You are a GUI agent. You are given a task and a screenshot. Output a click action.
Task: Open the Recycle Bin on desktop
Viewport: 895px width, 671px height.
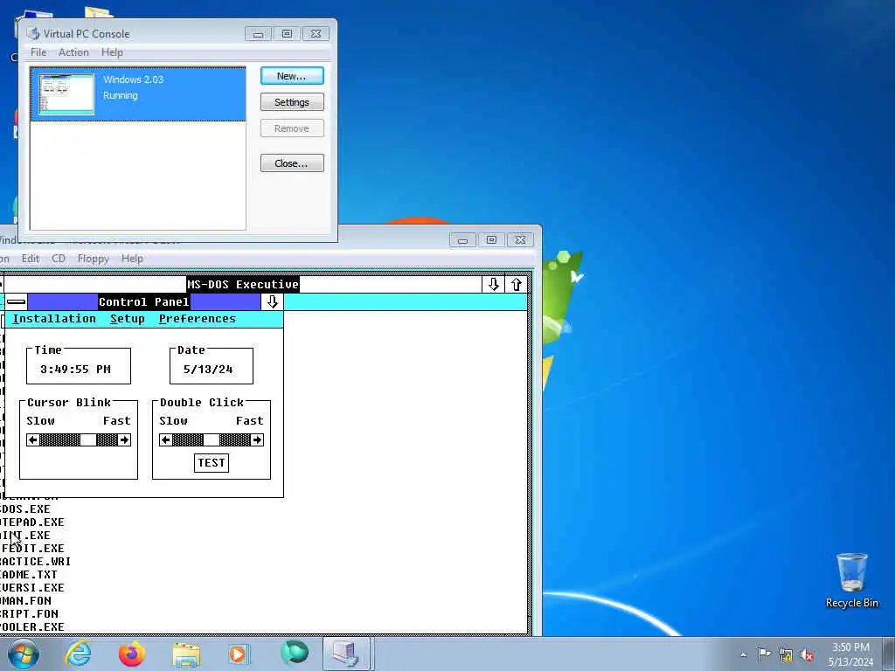point(851,581)
